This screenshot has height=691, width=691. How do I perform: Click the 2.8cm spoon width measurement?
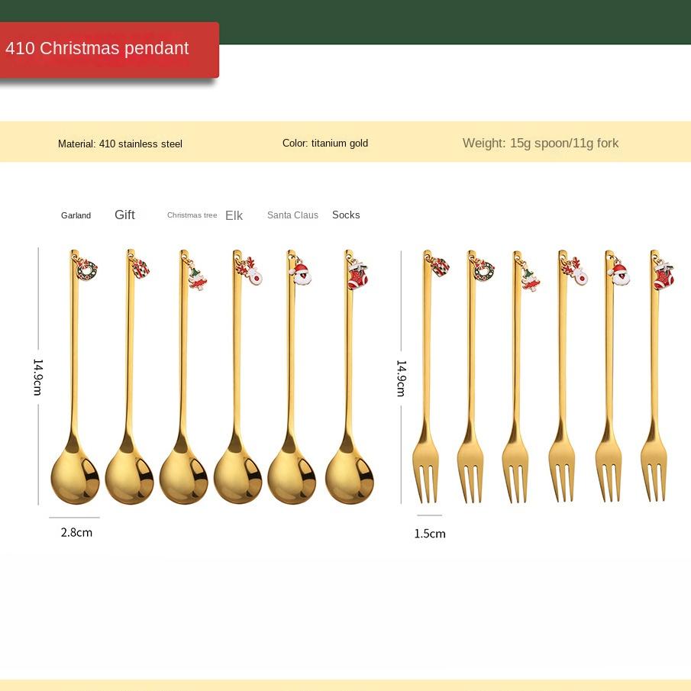[76, 532]
